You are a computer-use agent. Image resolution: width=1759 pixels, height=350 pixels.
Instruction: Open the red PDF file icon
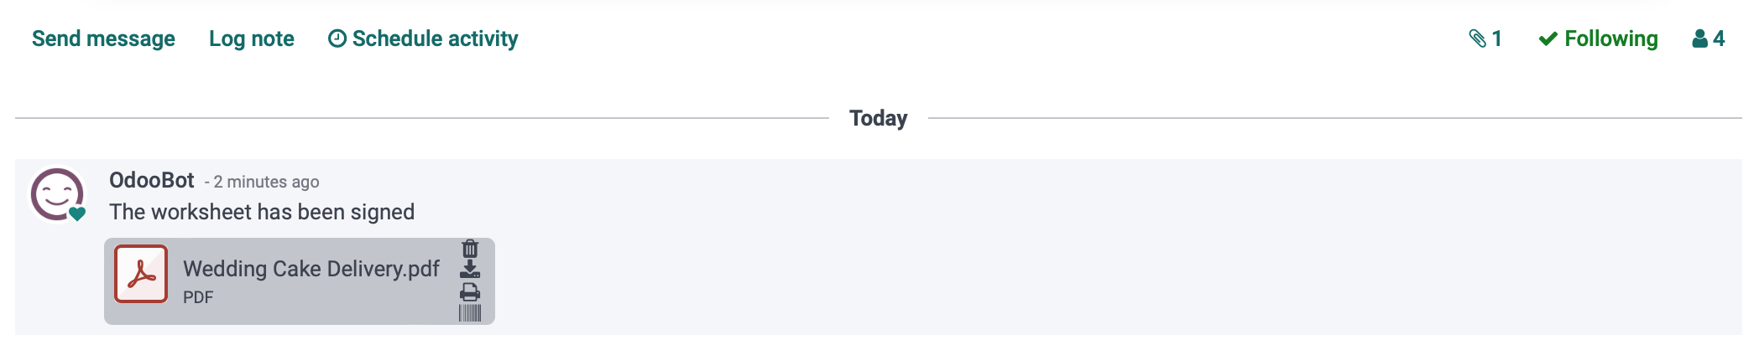point(141,274)
